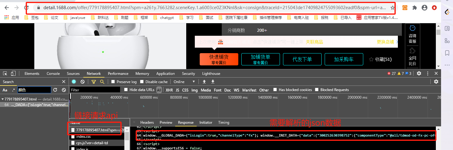Image resolution: width=453 pixels, height=150 pixels.
Task: Activate the inspect element picker icon
Action: [x=5, y=73]
